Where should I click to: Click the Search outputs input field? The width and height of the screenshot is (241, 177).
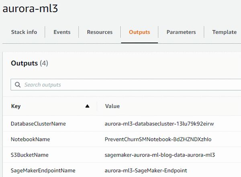(x=126, y=85)
